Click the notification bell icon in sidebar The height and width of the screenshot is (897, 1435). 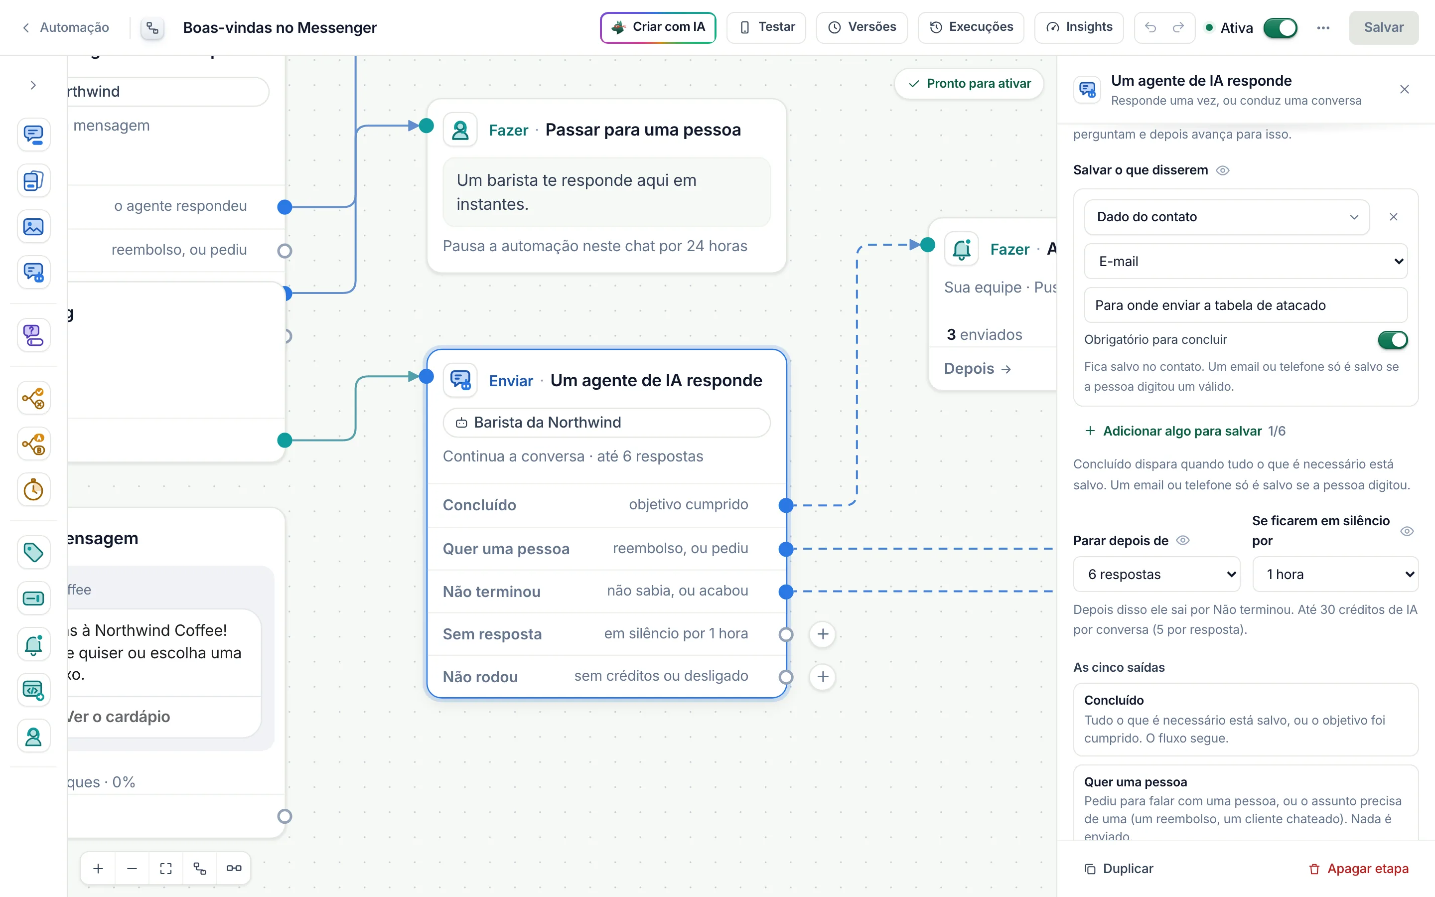tap(33, 644)
